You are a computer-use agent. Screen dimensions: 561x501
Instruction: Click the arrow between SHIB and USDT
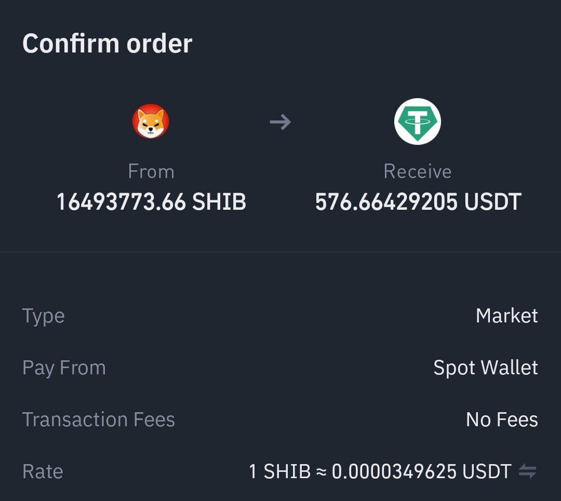tap(280, 122)
